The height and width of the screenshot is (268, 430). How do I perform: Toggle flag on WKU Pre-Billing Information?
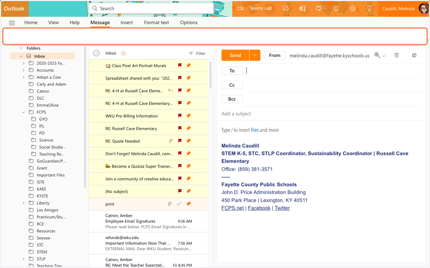(180, 116)
